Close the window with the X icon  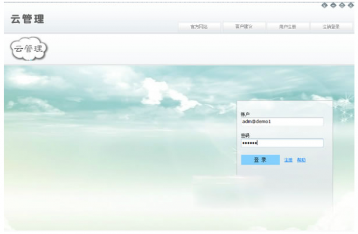click(x=351, y=5)
